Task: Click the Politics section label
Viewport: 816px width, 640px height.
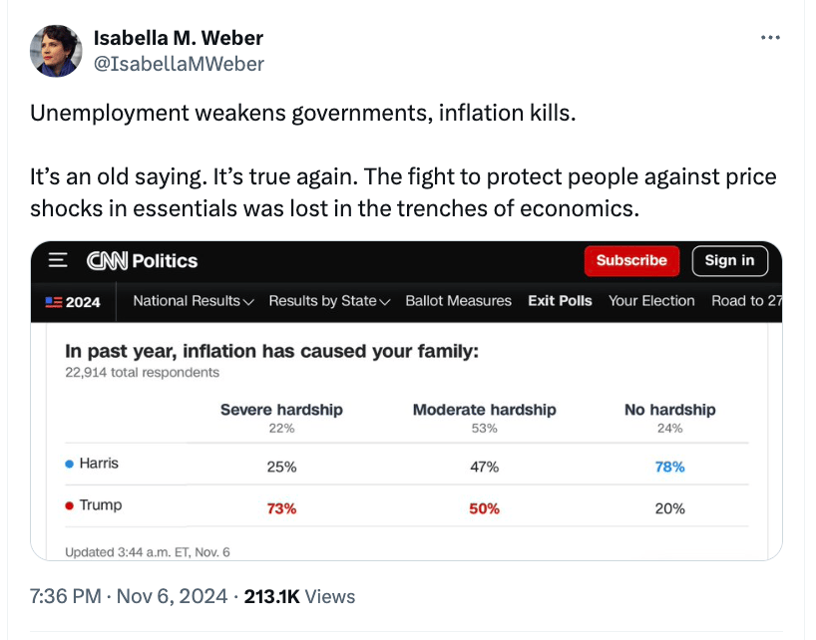Action: (x=165, y=261)
